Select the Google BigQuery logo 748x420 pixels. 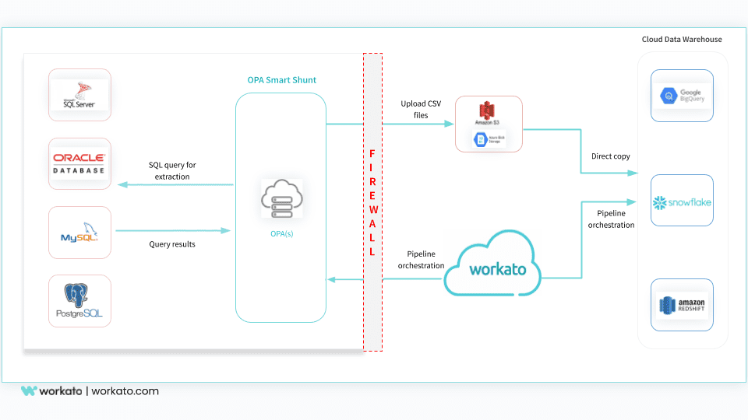[x=682, y=96]
